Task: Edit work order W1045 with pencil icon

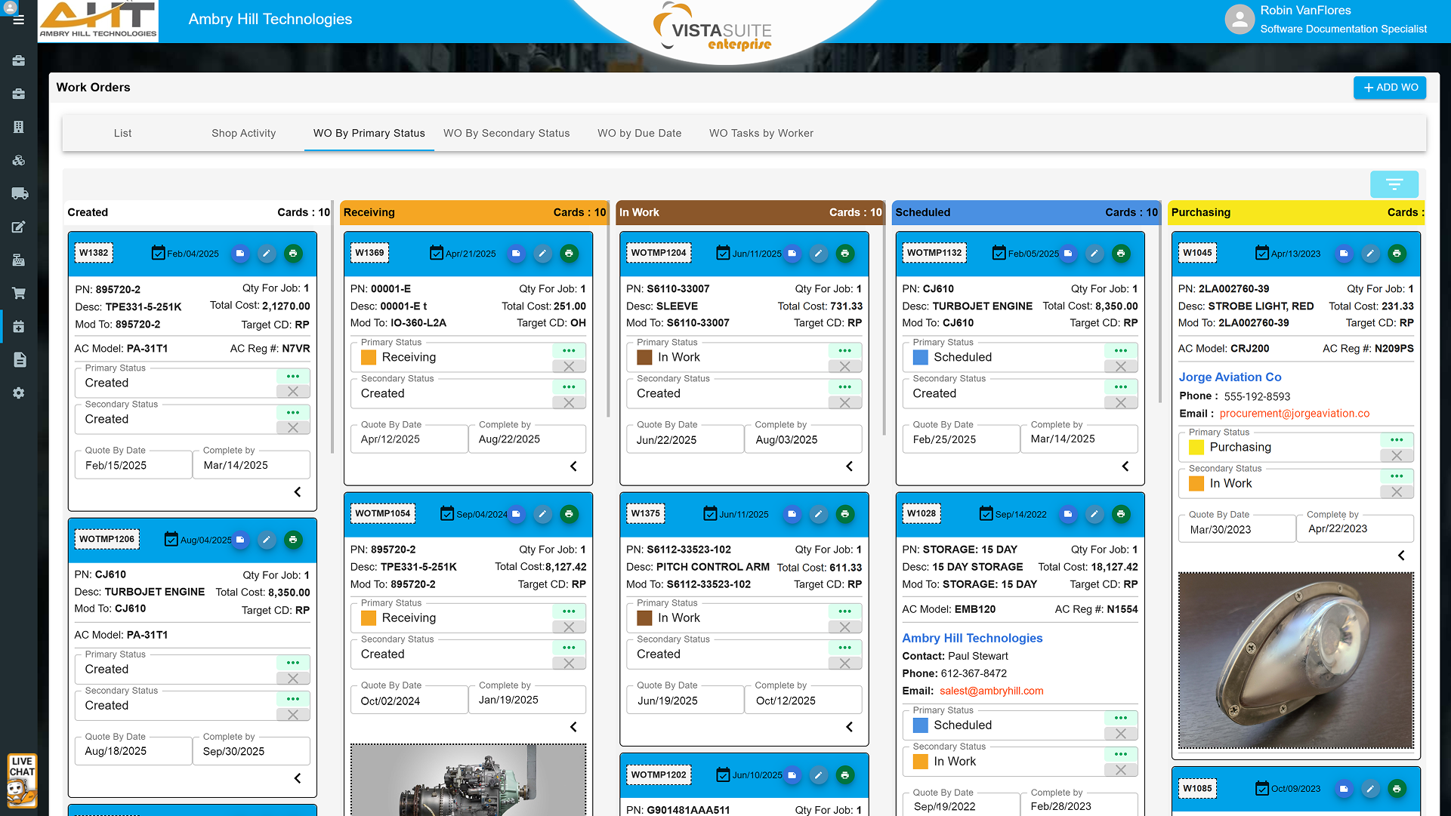Action: tap(1370, 254)
